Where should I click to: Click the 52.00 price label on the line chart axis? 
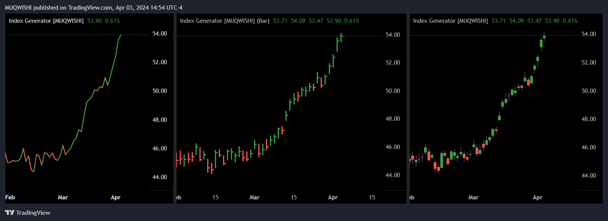click(160, 62)
